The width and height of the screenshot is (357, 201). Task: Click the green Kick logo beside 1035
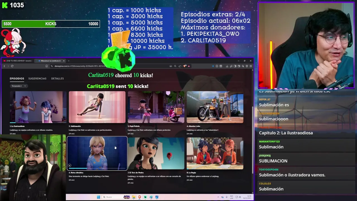[x=5, y=5]
